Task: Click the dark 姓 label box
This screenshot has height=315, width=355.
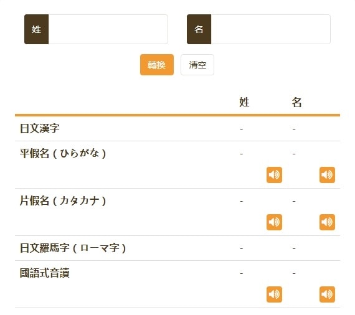Action: (x=37, y=29)
